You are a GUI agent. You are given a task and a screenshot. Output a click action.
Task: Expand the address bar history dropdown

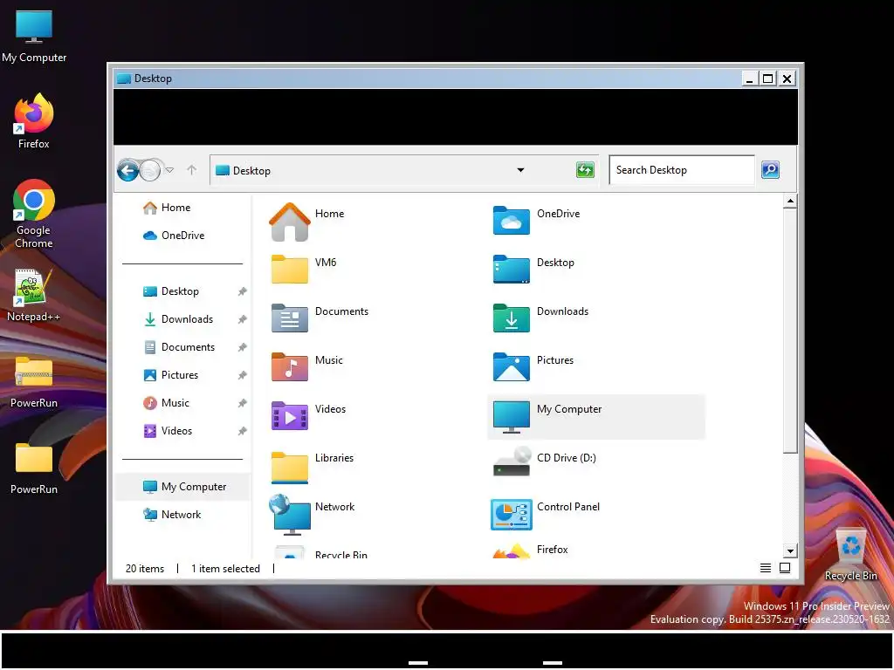coord(520,170)
